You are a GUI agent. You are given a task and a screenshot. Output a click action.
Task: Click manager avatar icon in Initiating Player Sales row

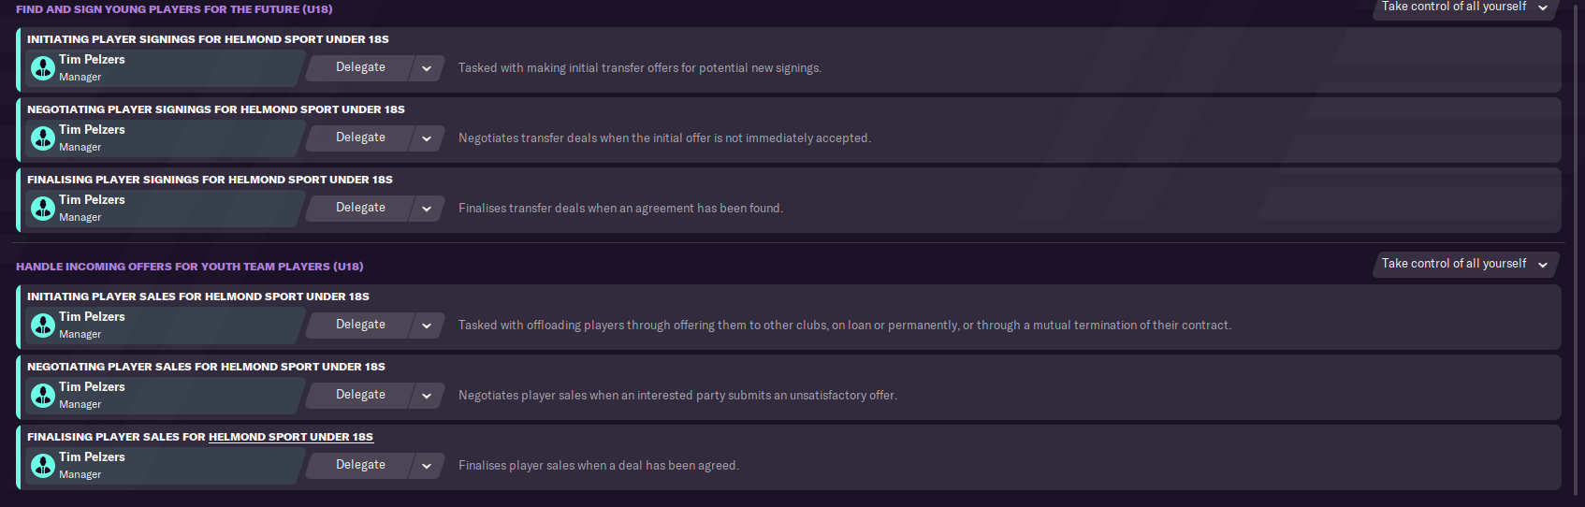coord(43,326)
